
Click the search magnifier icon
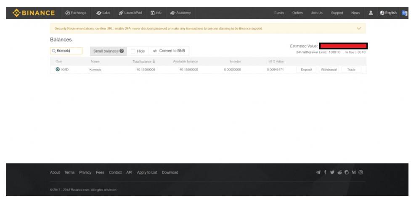tap(54, 51)
